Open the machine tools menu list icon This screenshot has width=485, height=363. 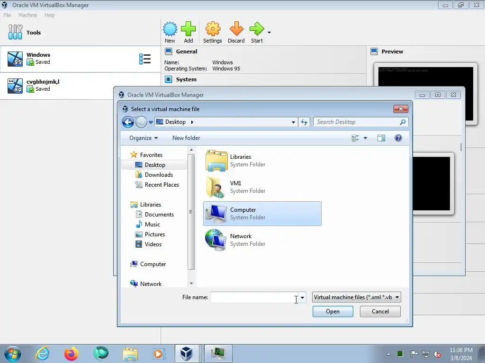click(x=145, y=59)
